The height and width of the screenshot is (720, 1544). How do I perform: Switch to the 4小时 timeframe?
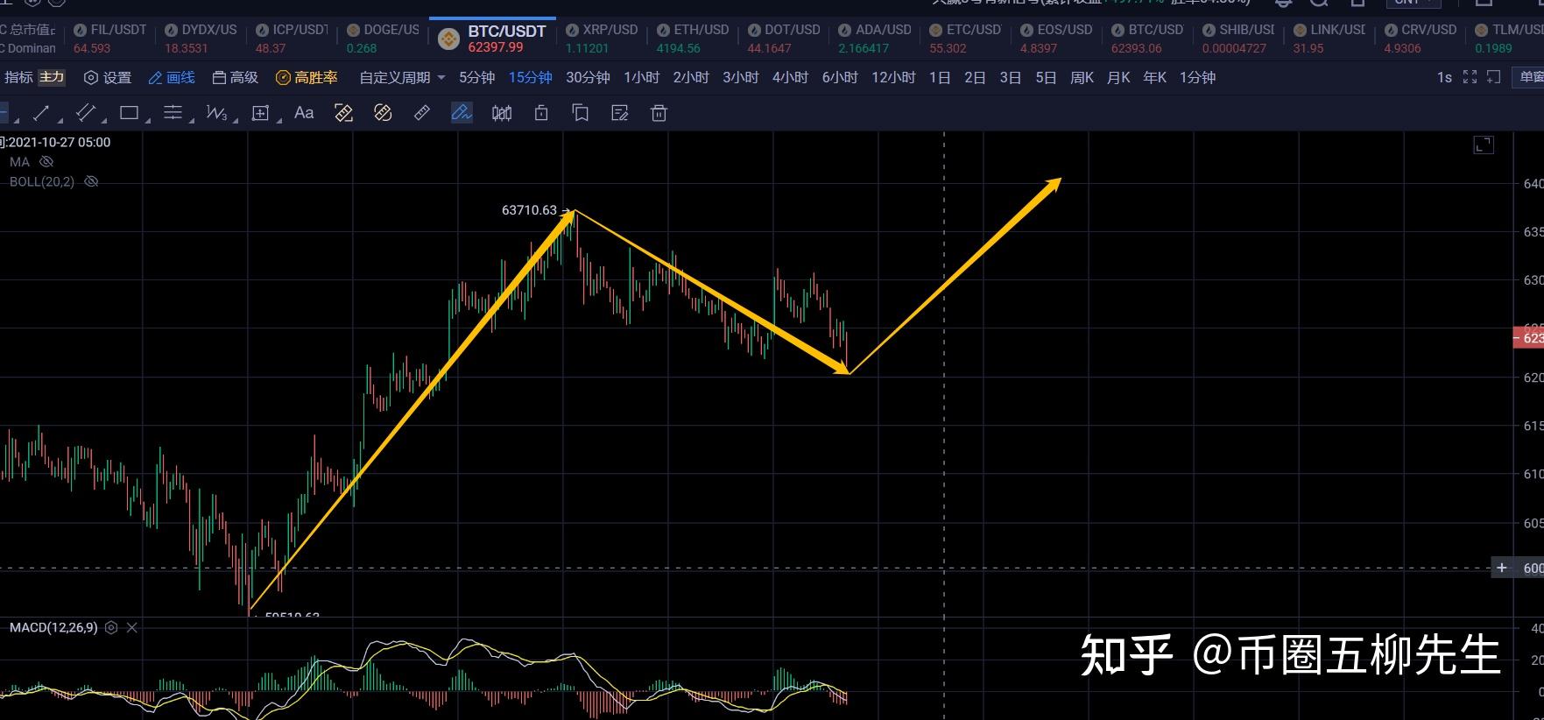[x=790, y=78]
